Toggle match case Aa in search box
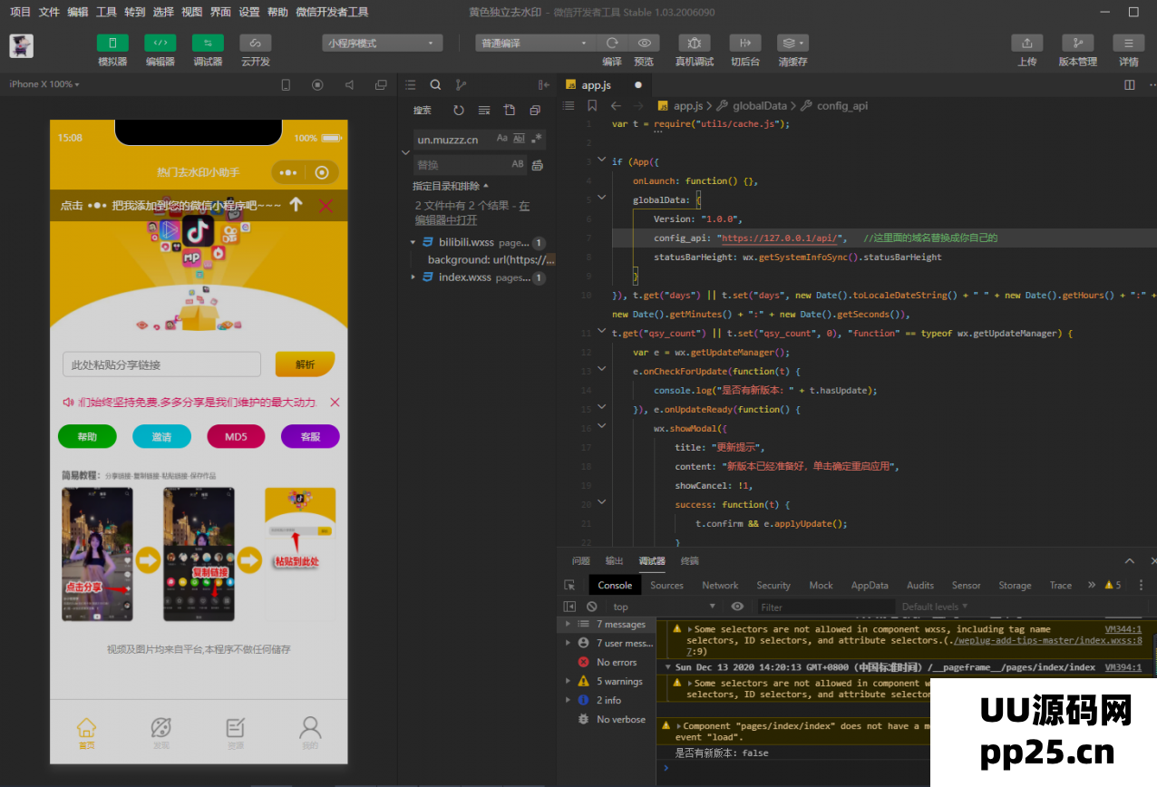 (501, 139)
